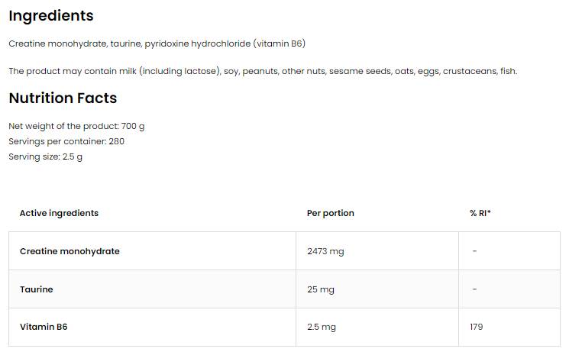Screen dimensions: 569x355
Task: Select the Vitamin B6 table row label
Action: tap(44, 327)
